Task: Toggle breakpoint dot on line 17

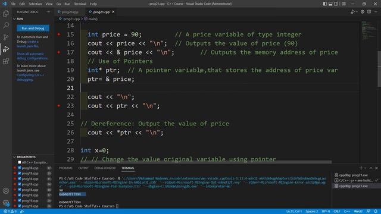Action: [x=59, y=52]
